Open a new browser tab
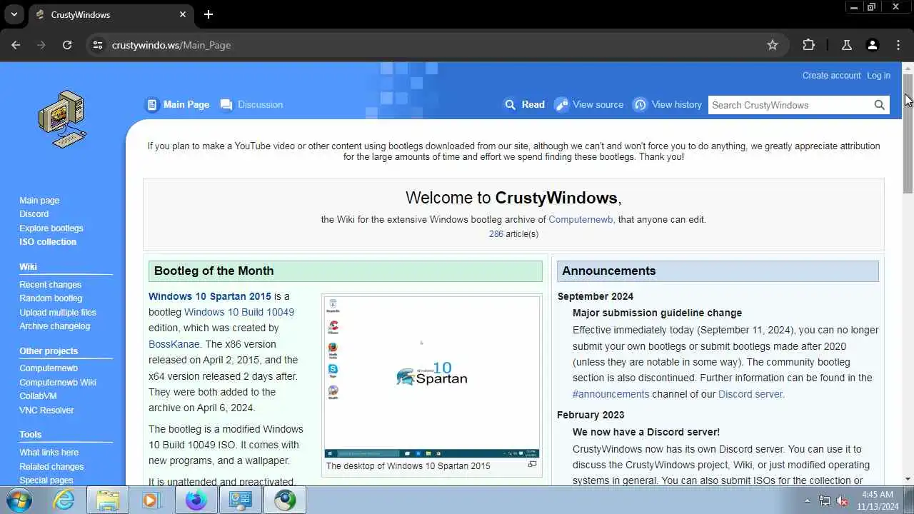The width and height of the screenshot is (914, 514). click(208, 14)
